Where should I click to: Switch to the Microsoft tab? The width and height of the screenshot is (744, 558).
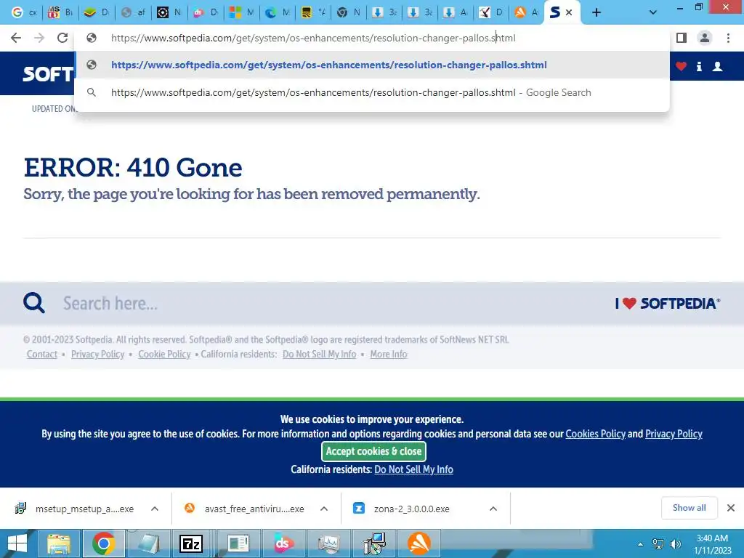241,12
